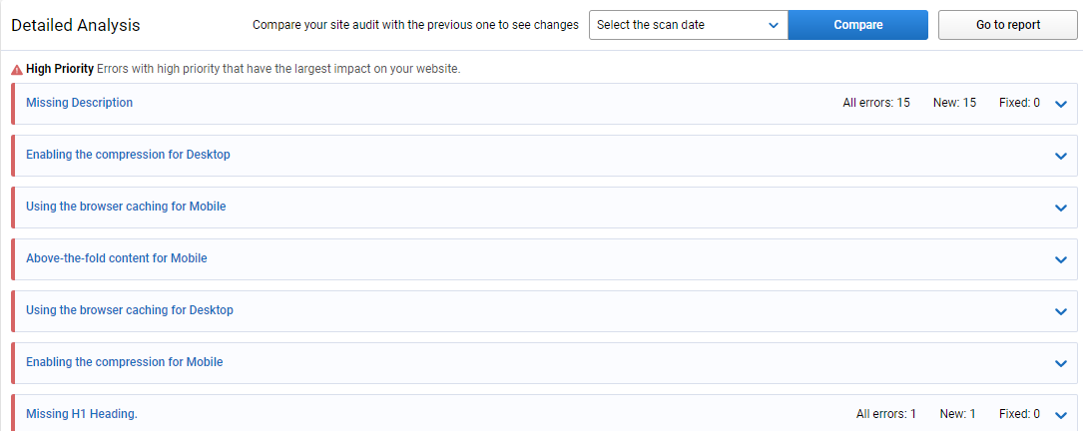Open Above-the-fold content for Mobile link

(117, 257)
